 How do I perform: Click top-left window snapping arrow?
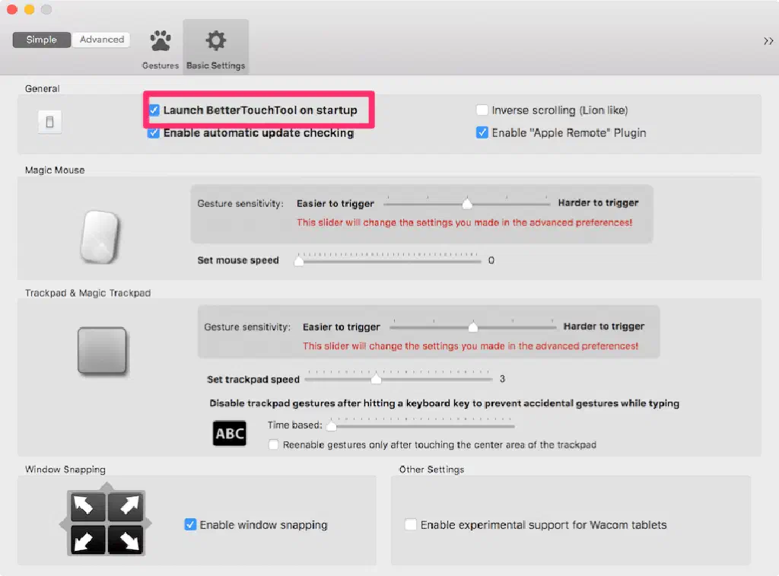87,506
